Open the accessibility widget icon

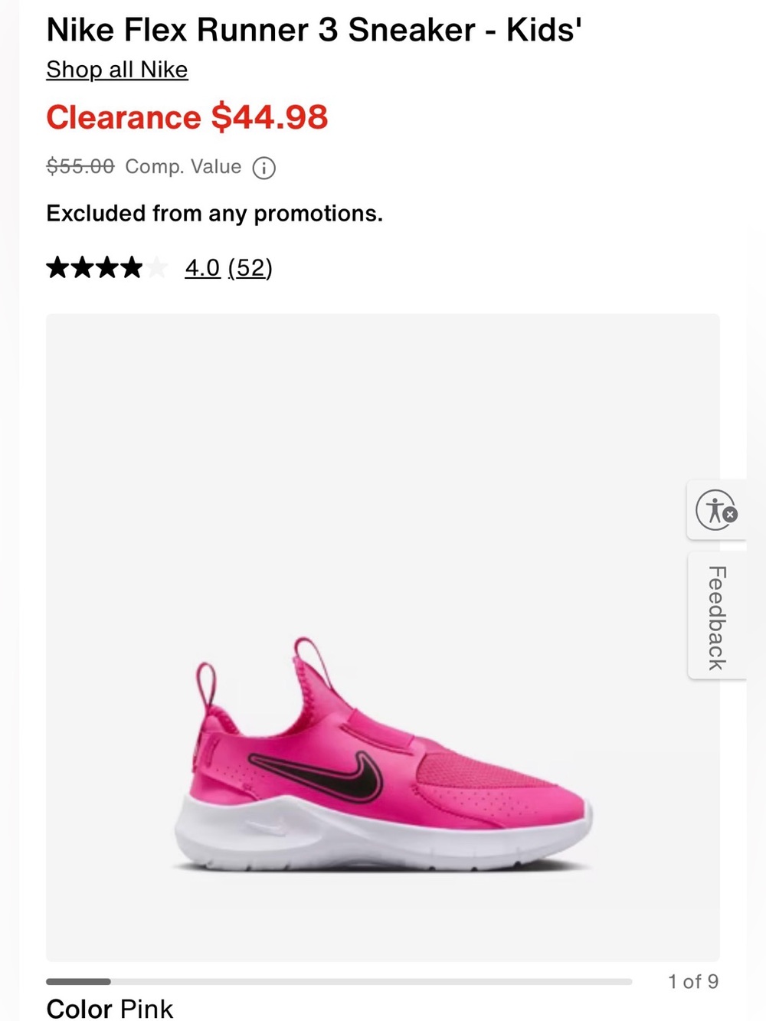[x=716, y=510]
